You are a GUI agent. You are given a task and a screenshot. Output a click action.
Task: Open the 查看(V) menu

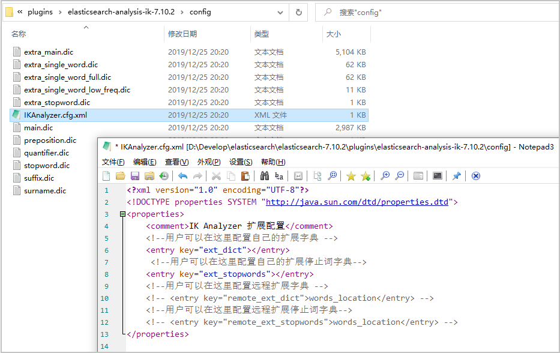click(177, 162)
